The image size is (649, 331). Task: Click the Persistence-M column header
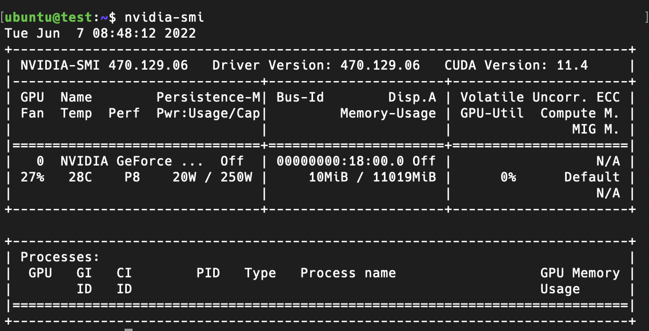pos(208,98)
